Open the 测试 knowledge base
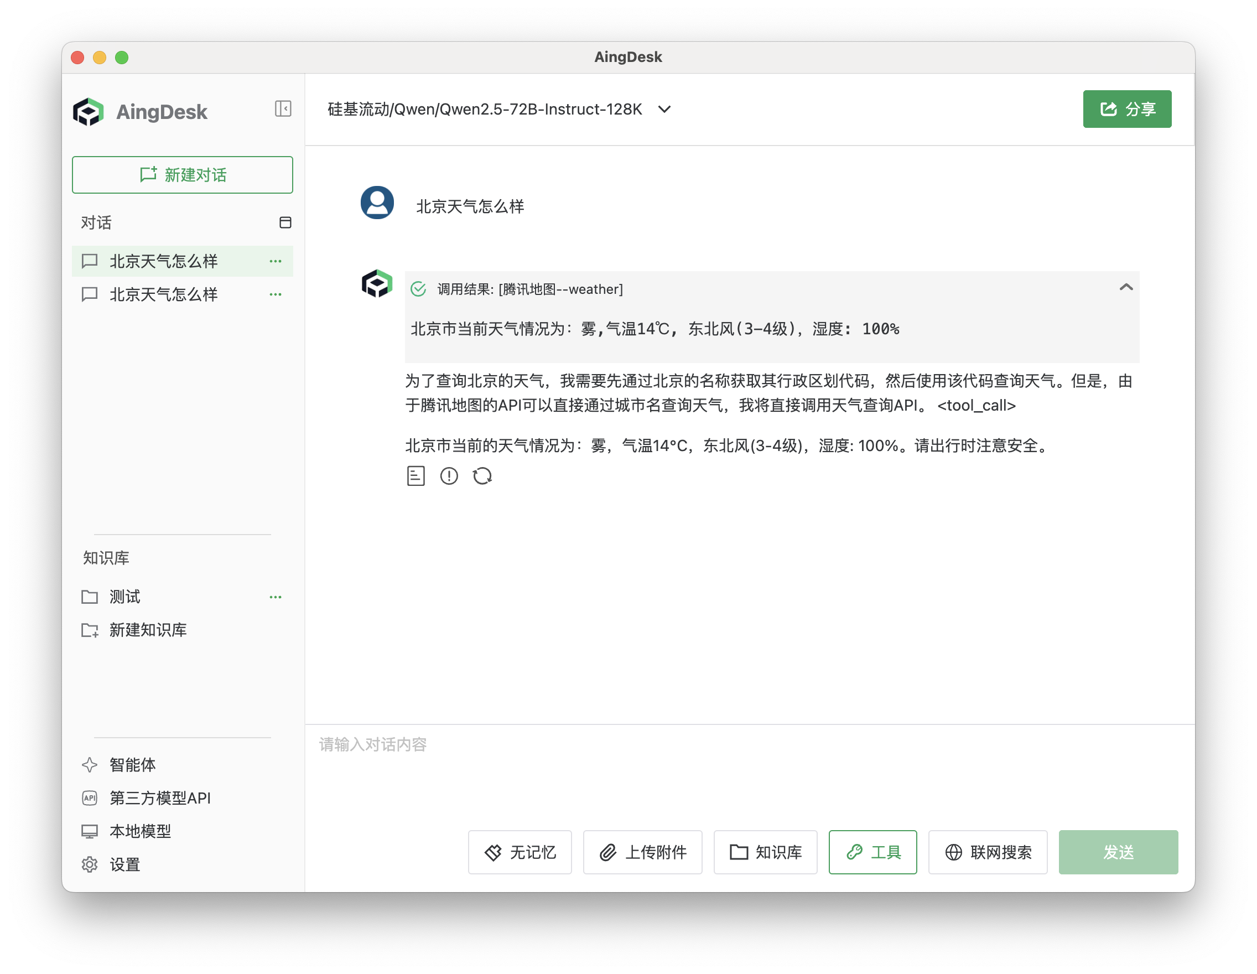The width and height of the screenshot is (1257, 974). click(x=124, y=597)
